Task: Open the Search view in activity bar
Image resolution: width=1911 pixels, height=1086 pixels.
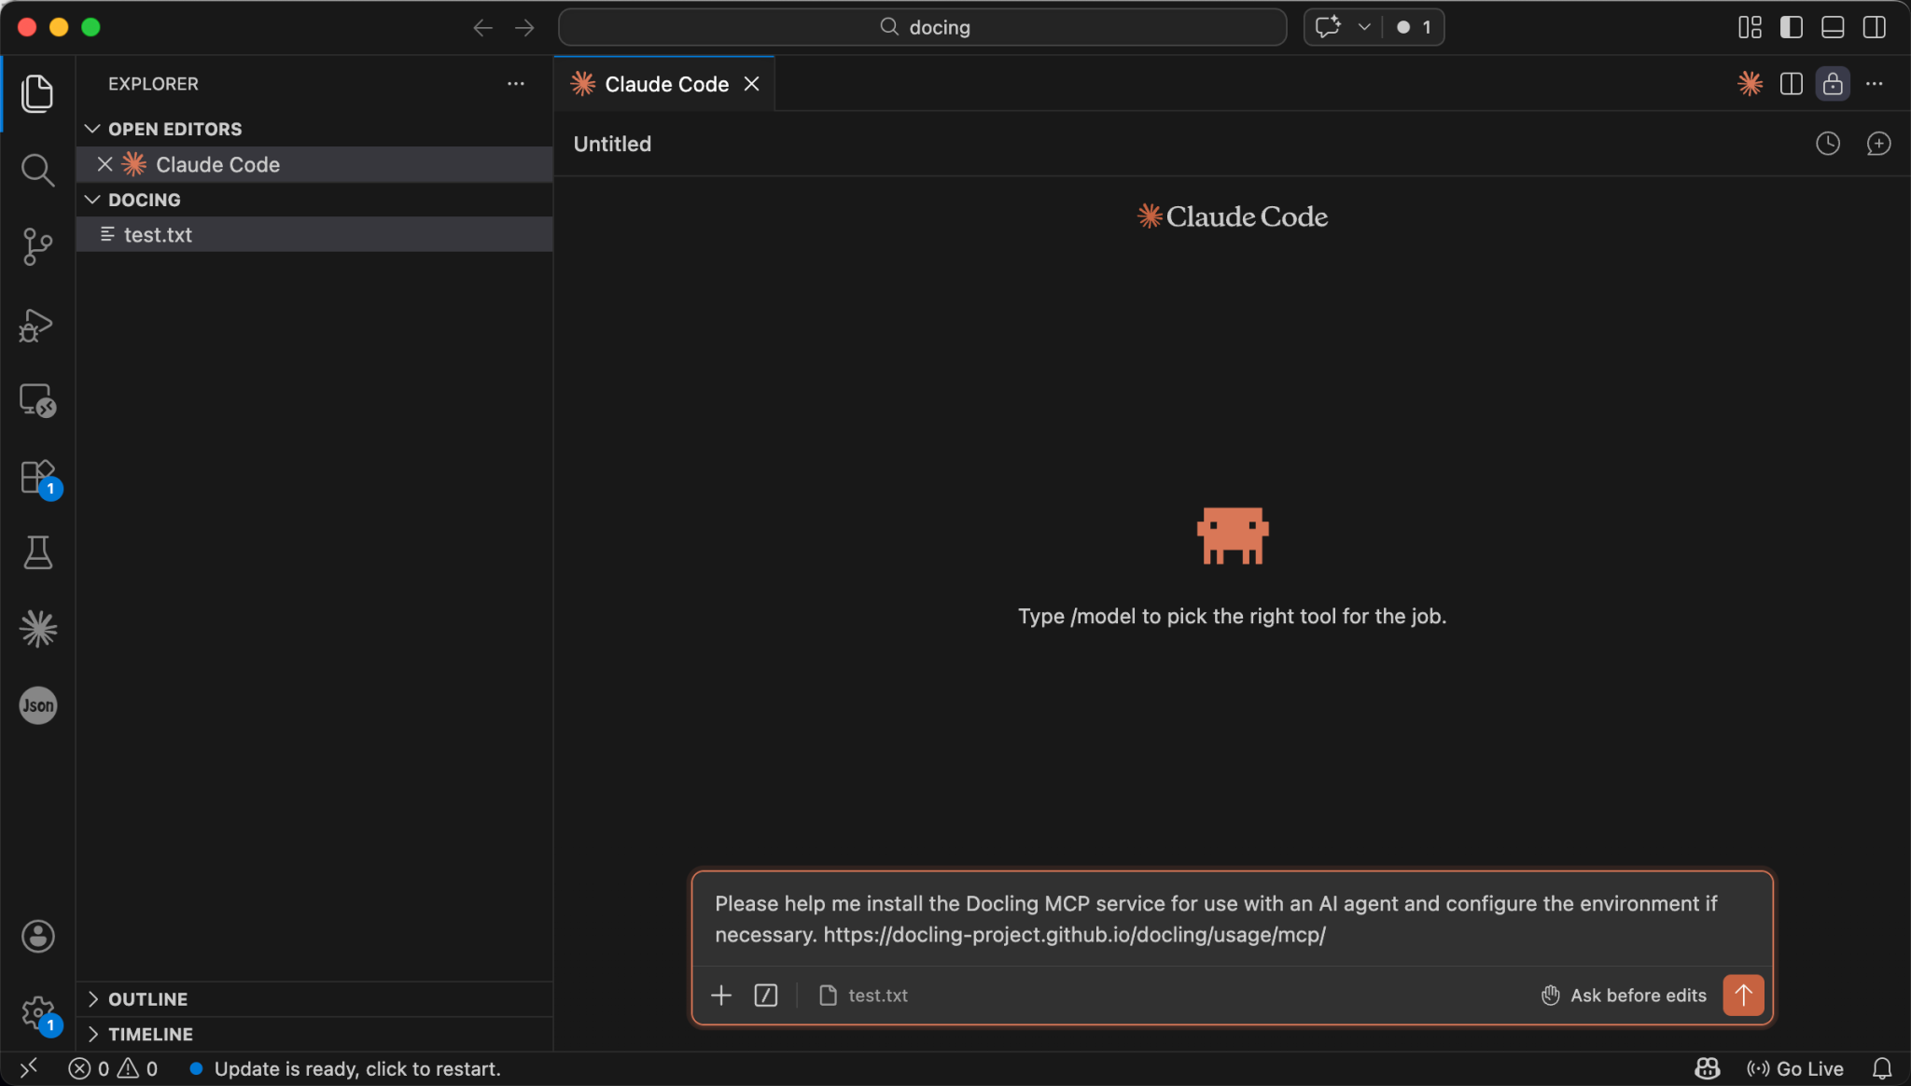Action: point(37,170)
